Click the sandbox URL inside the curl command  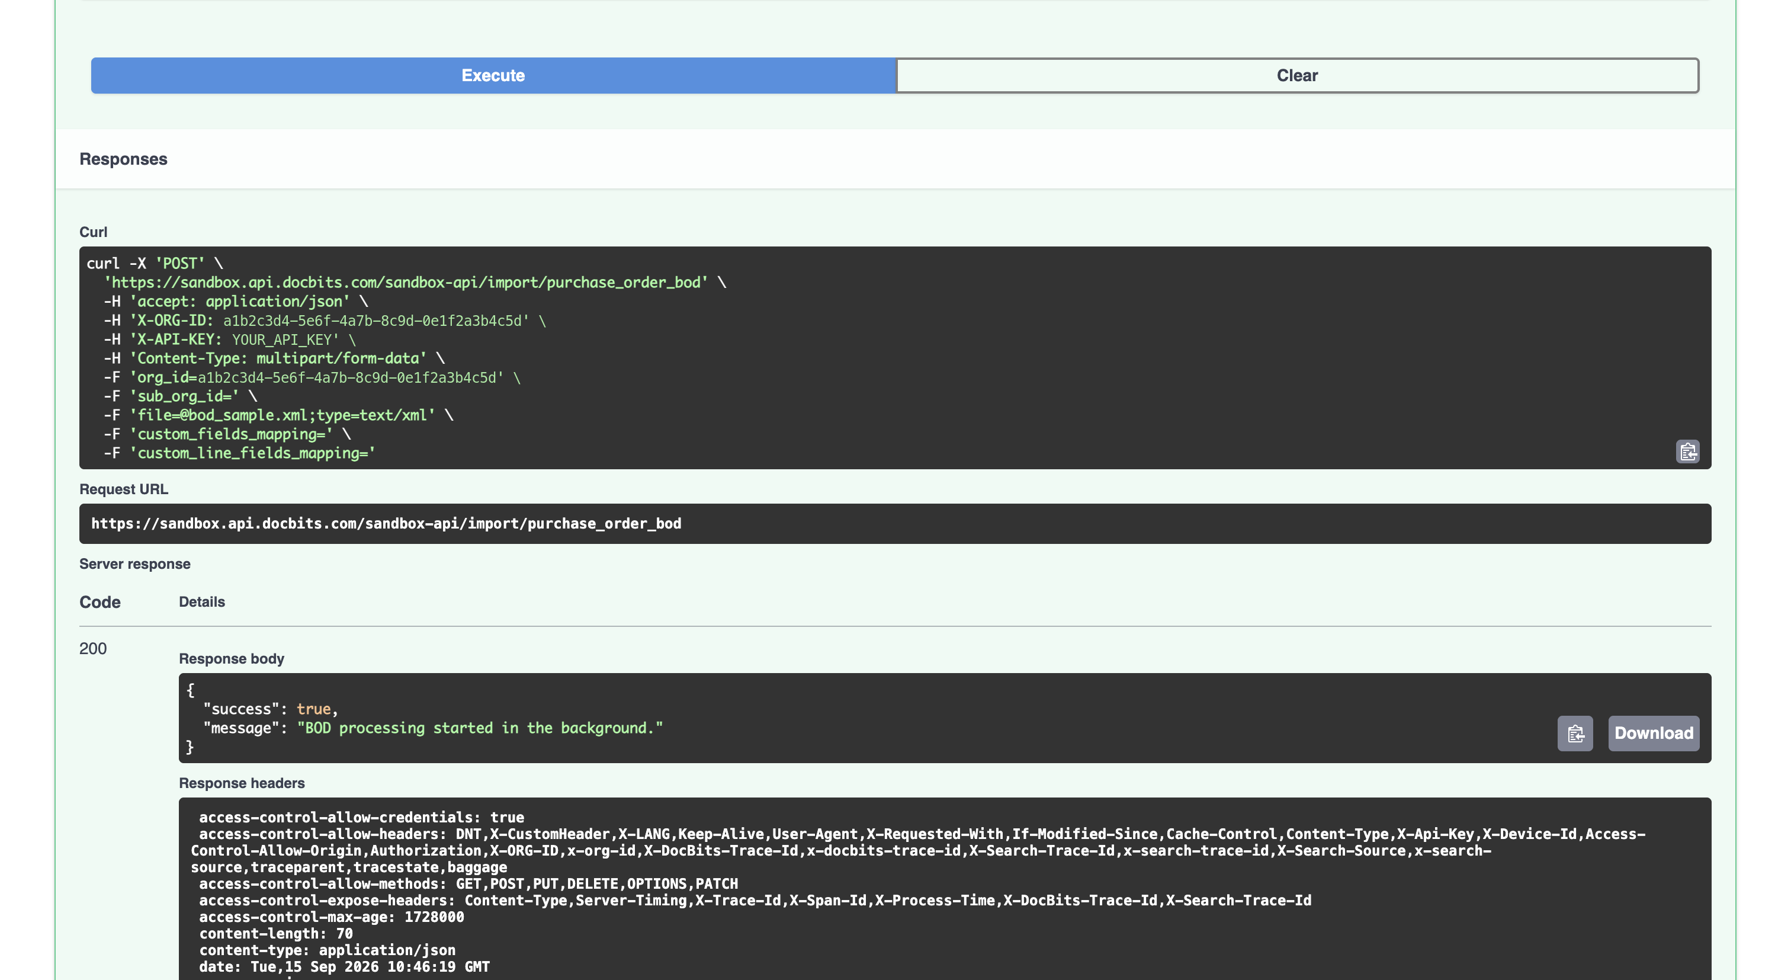[406, 283]
